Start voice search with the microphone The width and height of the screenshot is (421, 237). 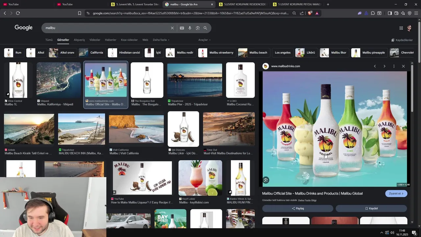[190, 28]
